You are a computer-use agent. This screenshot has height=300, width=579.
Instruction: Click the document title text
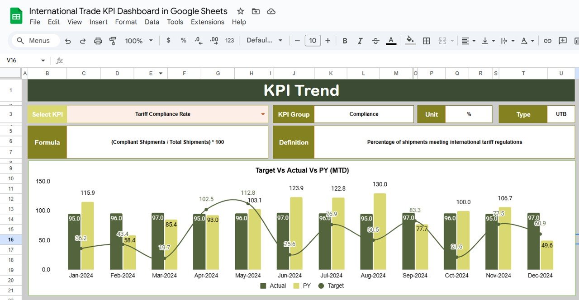pyautogui.click(x=128, y=11)
